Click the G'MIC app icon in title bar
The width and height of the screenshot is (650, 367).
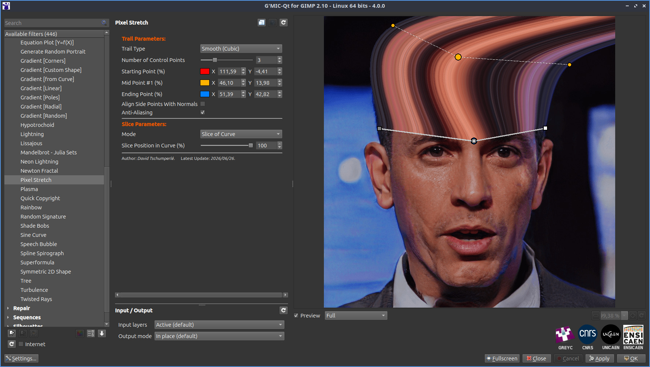coord(6,6)
